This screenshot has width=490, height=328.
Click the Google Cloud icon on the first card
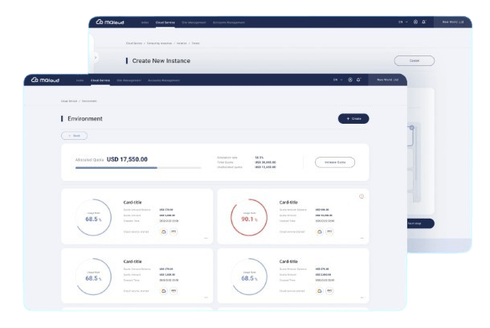pos(163,232)
